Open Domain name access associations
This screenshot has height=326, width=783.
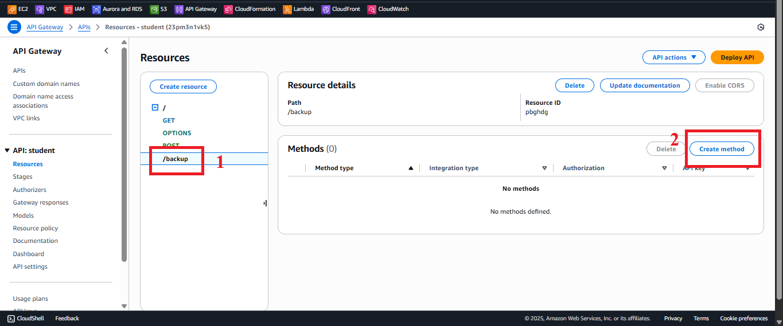tap(43, 101)
